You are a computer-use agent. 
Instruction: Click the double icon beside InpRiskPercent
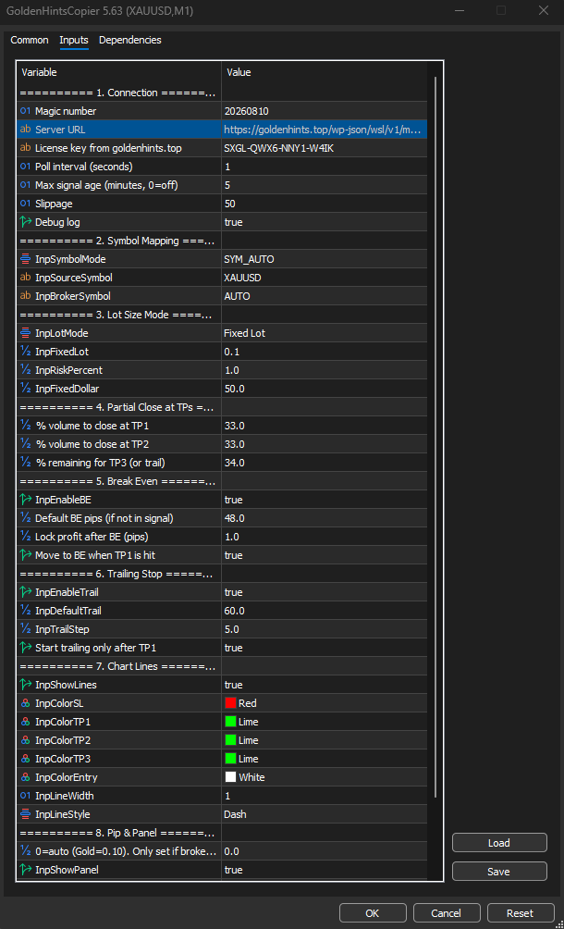26,370
